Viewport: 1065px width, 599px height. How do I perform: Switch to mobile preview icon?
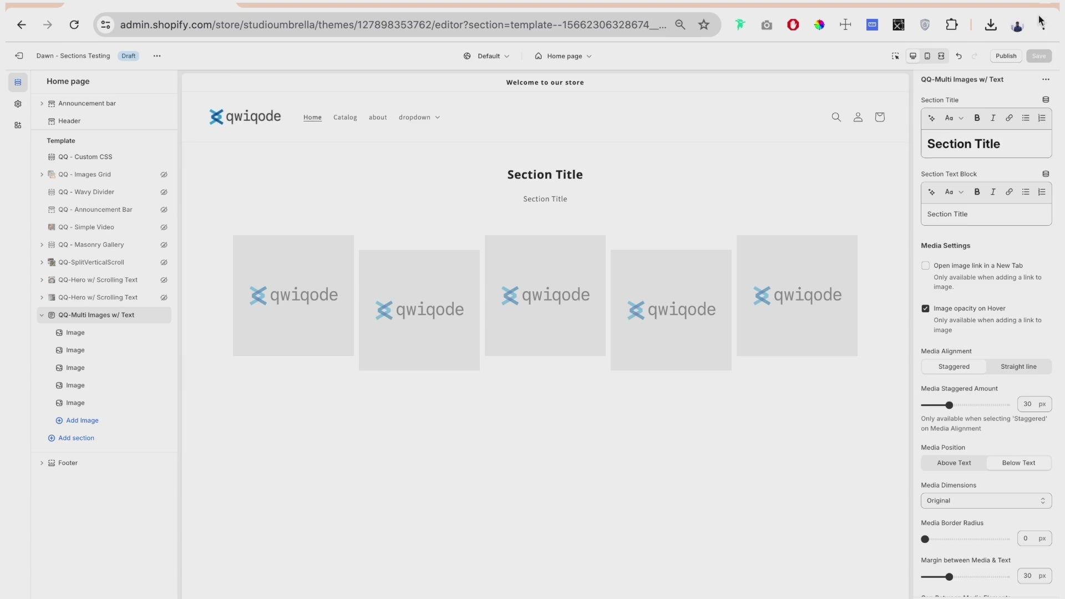coord(927,56)
